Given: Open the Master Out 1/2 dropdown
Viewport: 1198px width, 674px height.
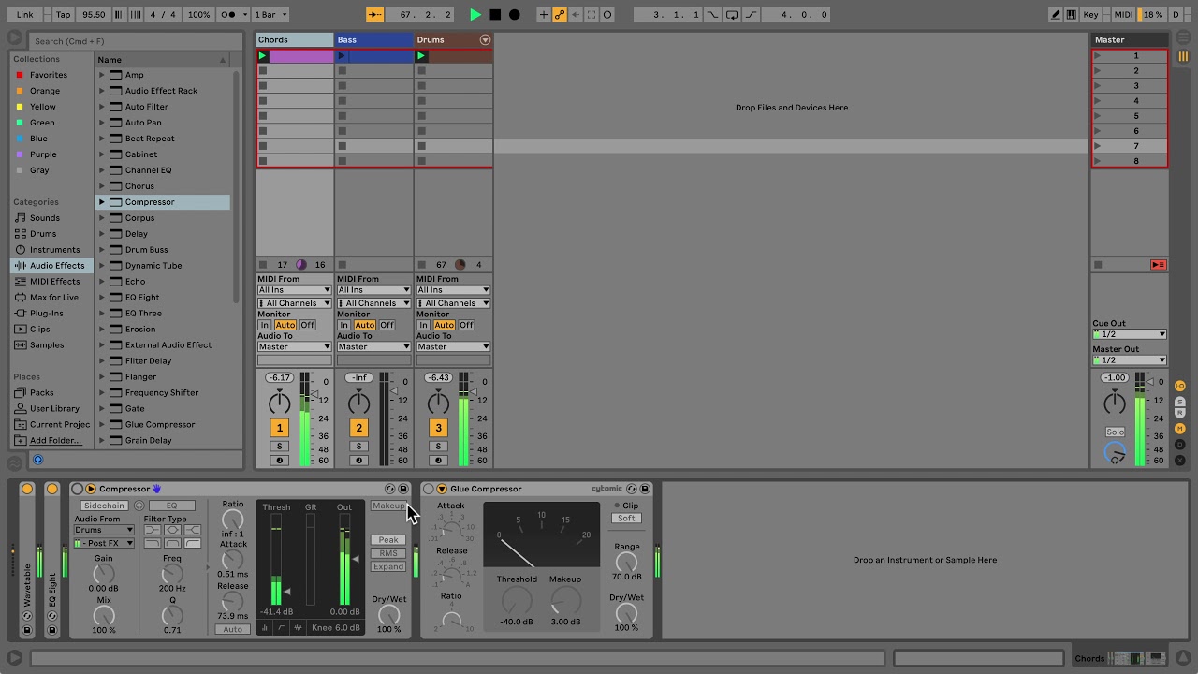Looking at the screenshot, I should [1130, 359].
